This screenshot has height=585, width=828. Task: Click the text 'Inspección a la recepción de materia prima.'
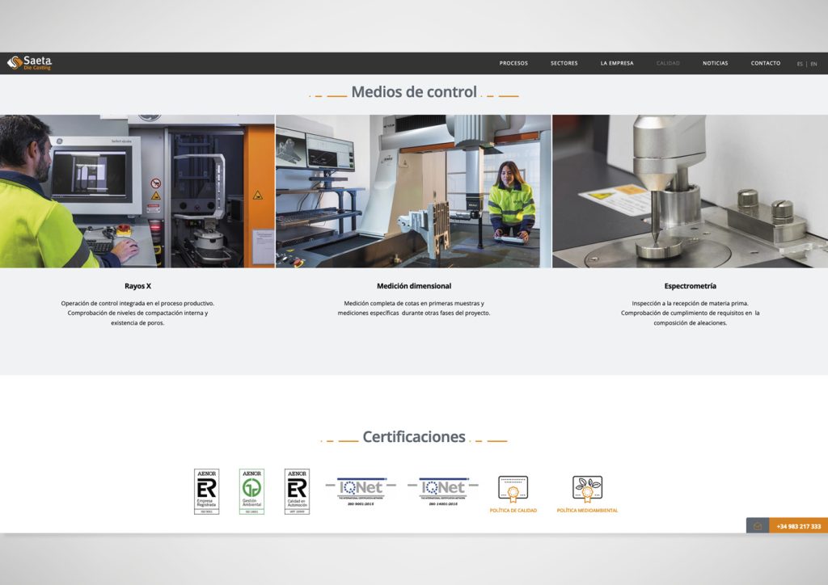pyautogui.click(x=691, y=303)
